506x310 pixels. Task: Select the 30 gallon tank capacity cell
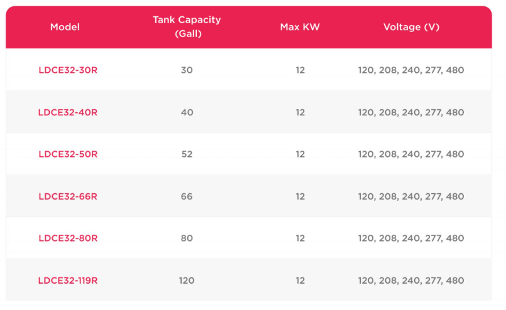[187, 70]
